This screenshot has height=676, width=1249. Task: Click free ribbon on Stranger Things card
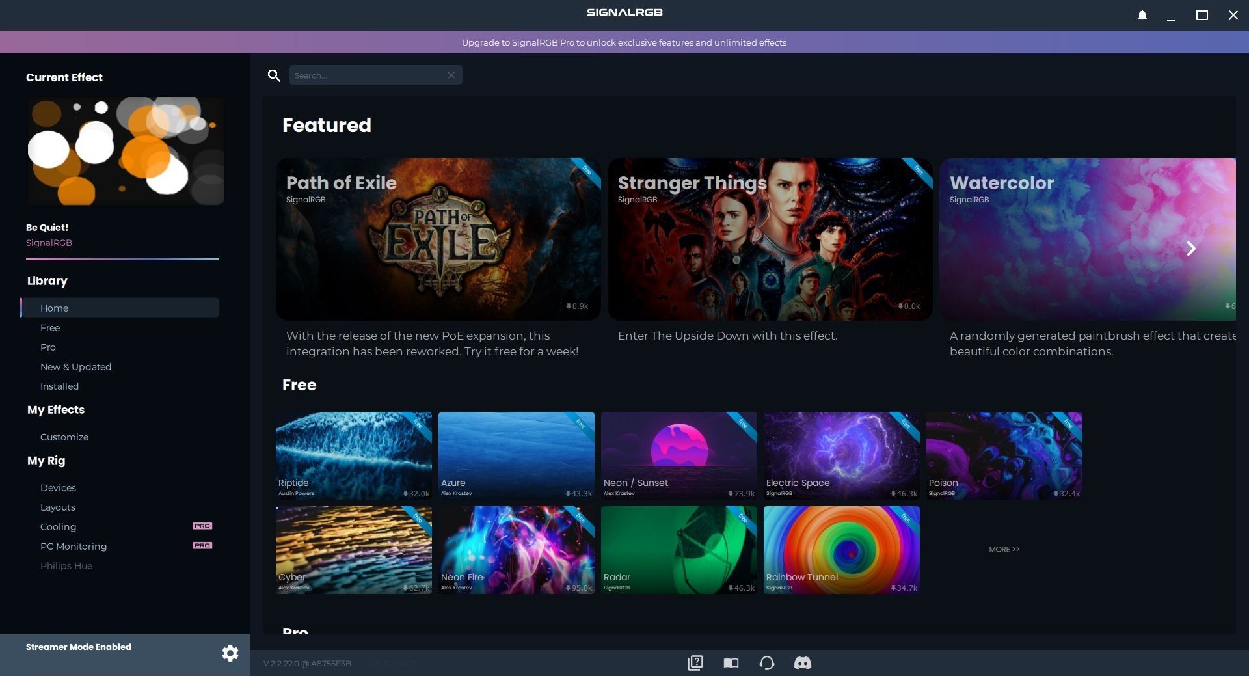[x=919, y=170]
